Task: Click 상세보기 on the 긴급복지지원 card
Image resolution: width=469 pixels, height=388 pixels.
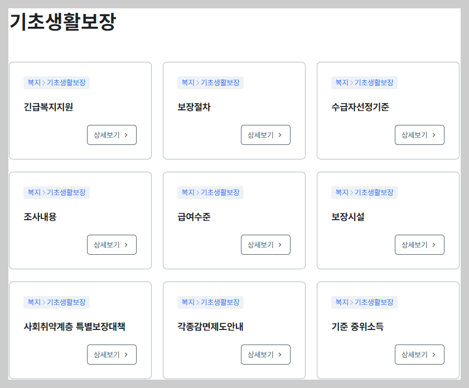Action: tap(112, 135)
